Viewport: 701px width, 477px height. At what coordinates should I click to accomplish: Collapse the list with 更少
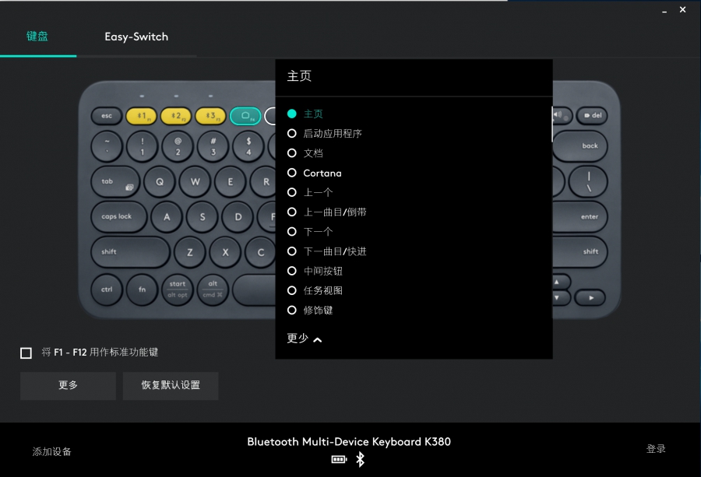[304, 338]
